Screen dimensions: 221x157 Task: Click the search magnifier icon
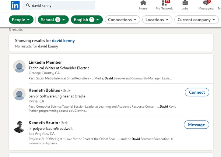click(x=28, y=6)
